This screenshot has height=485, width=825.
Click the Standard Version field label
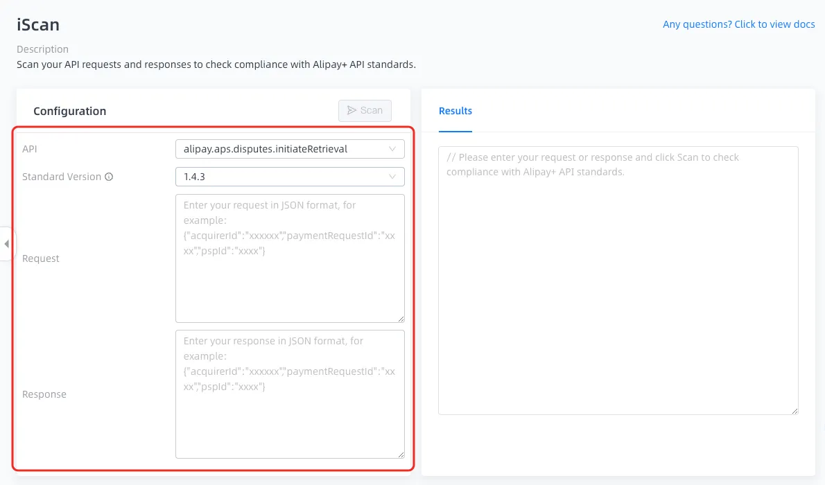[62, 177]
